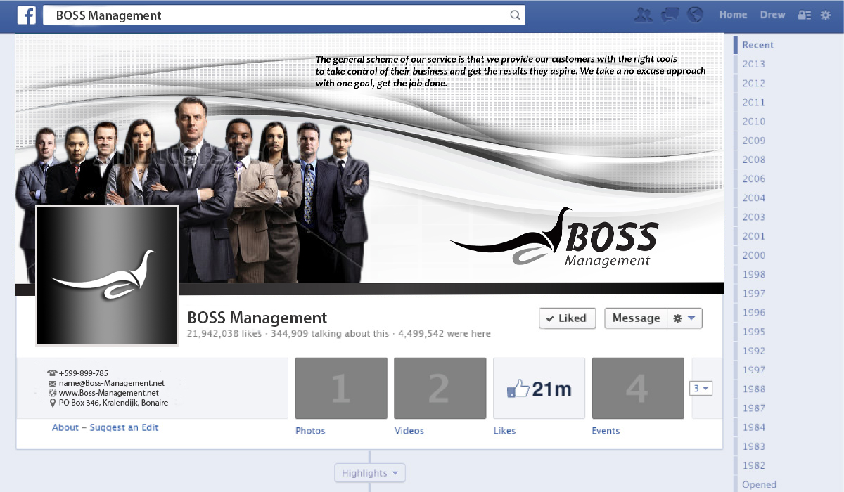Click the Likes label link
The height and width of the screenshot is (492, 844).
(x=504, y=431)
